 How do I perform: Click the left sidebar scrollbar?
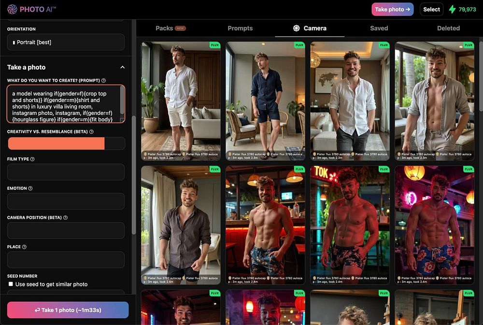coord(133,176)
